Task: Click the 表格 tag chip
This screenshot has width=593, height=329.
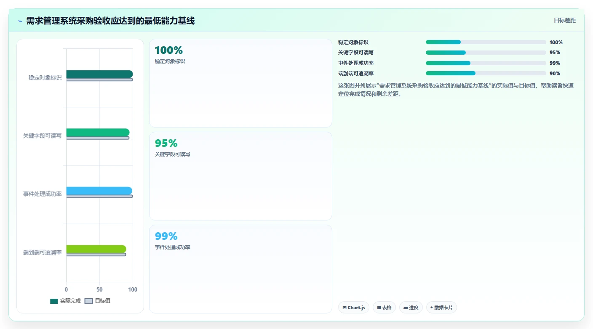Action: (x=384, y=308)
